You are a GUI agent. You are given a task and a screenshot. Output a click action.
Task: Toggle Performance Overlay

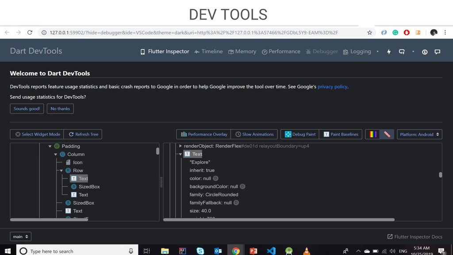click(203, 134)
